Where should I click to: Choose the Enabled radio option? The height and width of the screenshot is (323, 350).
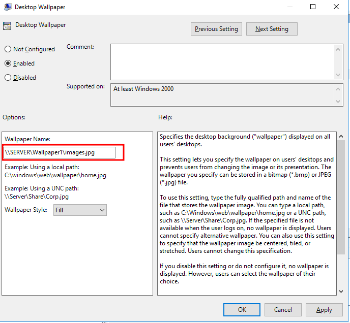tap(8, 63)
